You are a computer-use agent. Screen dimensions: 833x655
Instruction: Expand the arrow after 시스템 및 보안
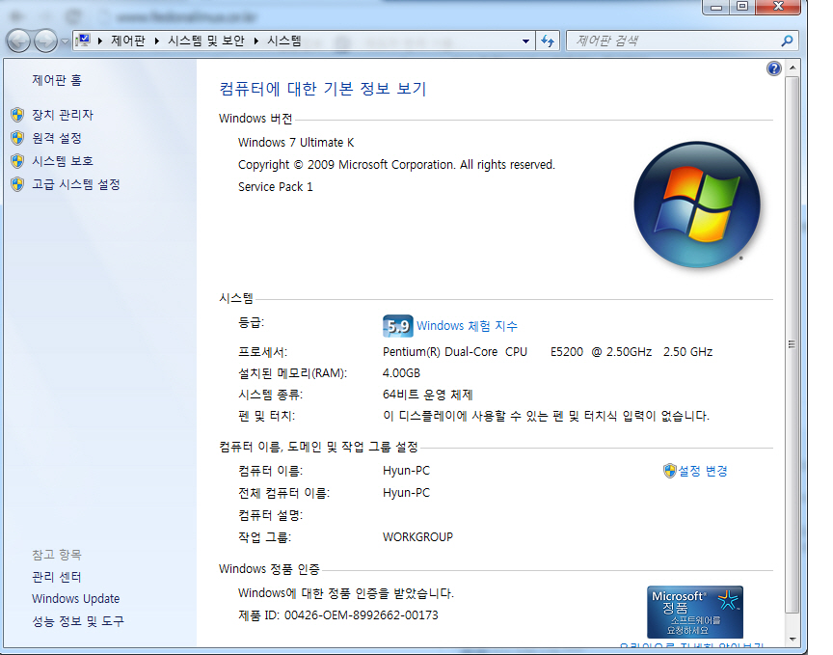[x=256, y=41]
